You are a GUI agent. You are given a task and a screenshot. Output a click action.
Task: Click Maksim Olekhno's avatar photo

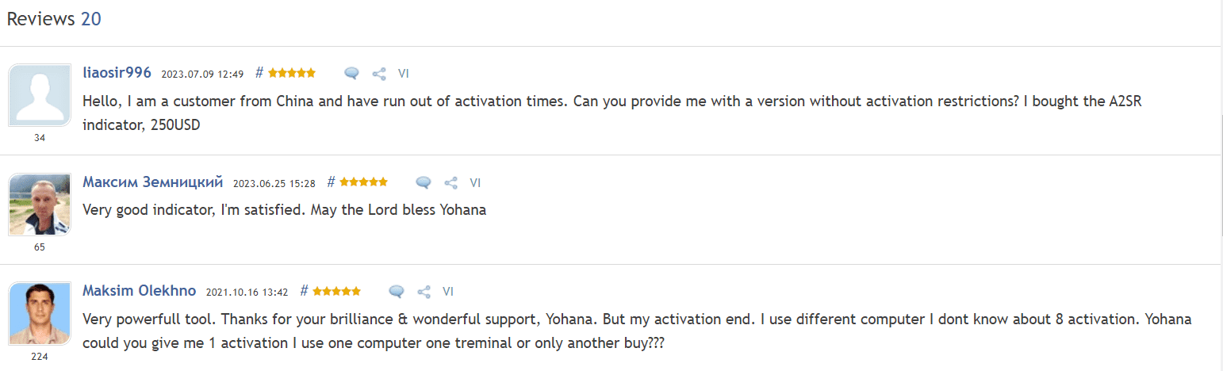click(40, 313)
